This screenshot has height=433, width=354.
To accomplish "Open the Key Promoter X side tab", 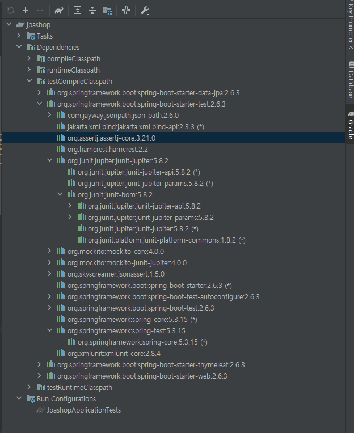I will [x=351, y=26].
